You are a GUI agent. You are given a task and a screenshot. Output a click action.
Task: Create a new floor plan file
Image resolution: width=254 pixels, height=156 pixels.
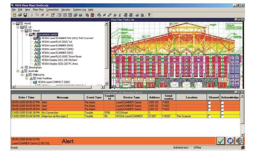(x=15, y=15)
